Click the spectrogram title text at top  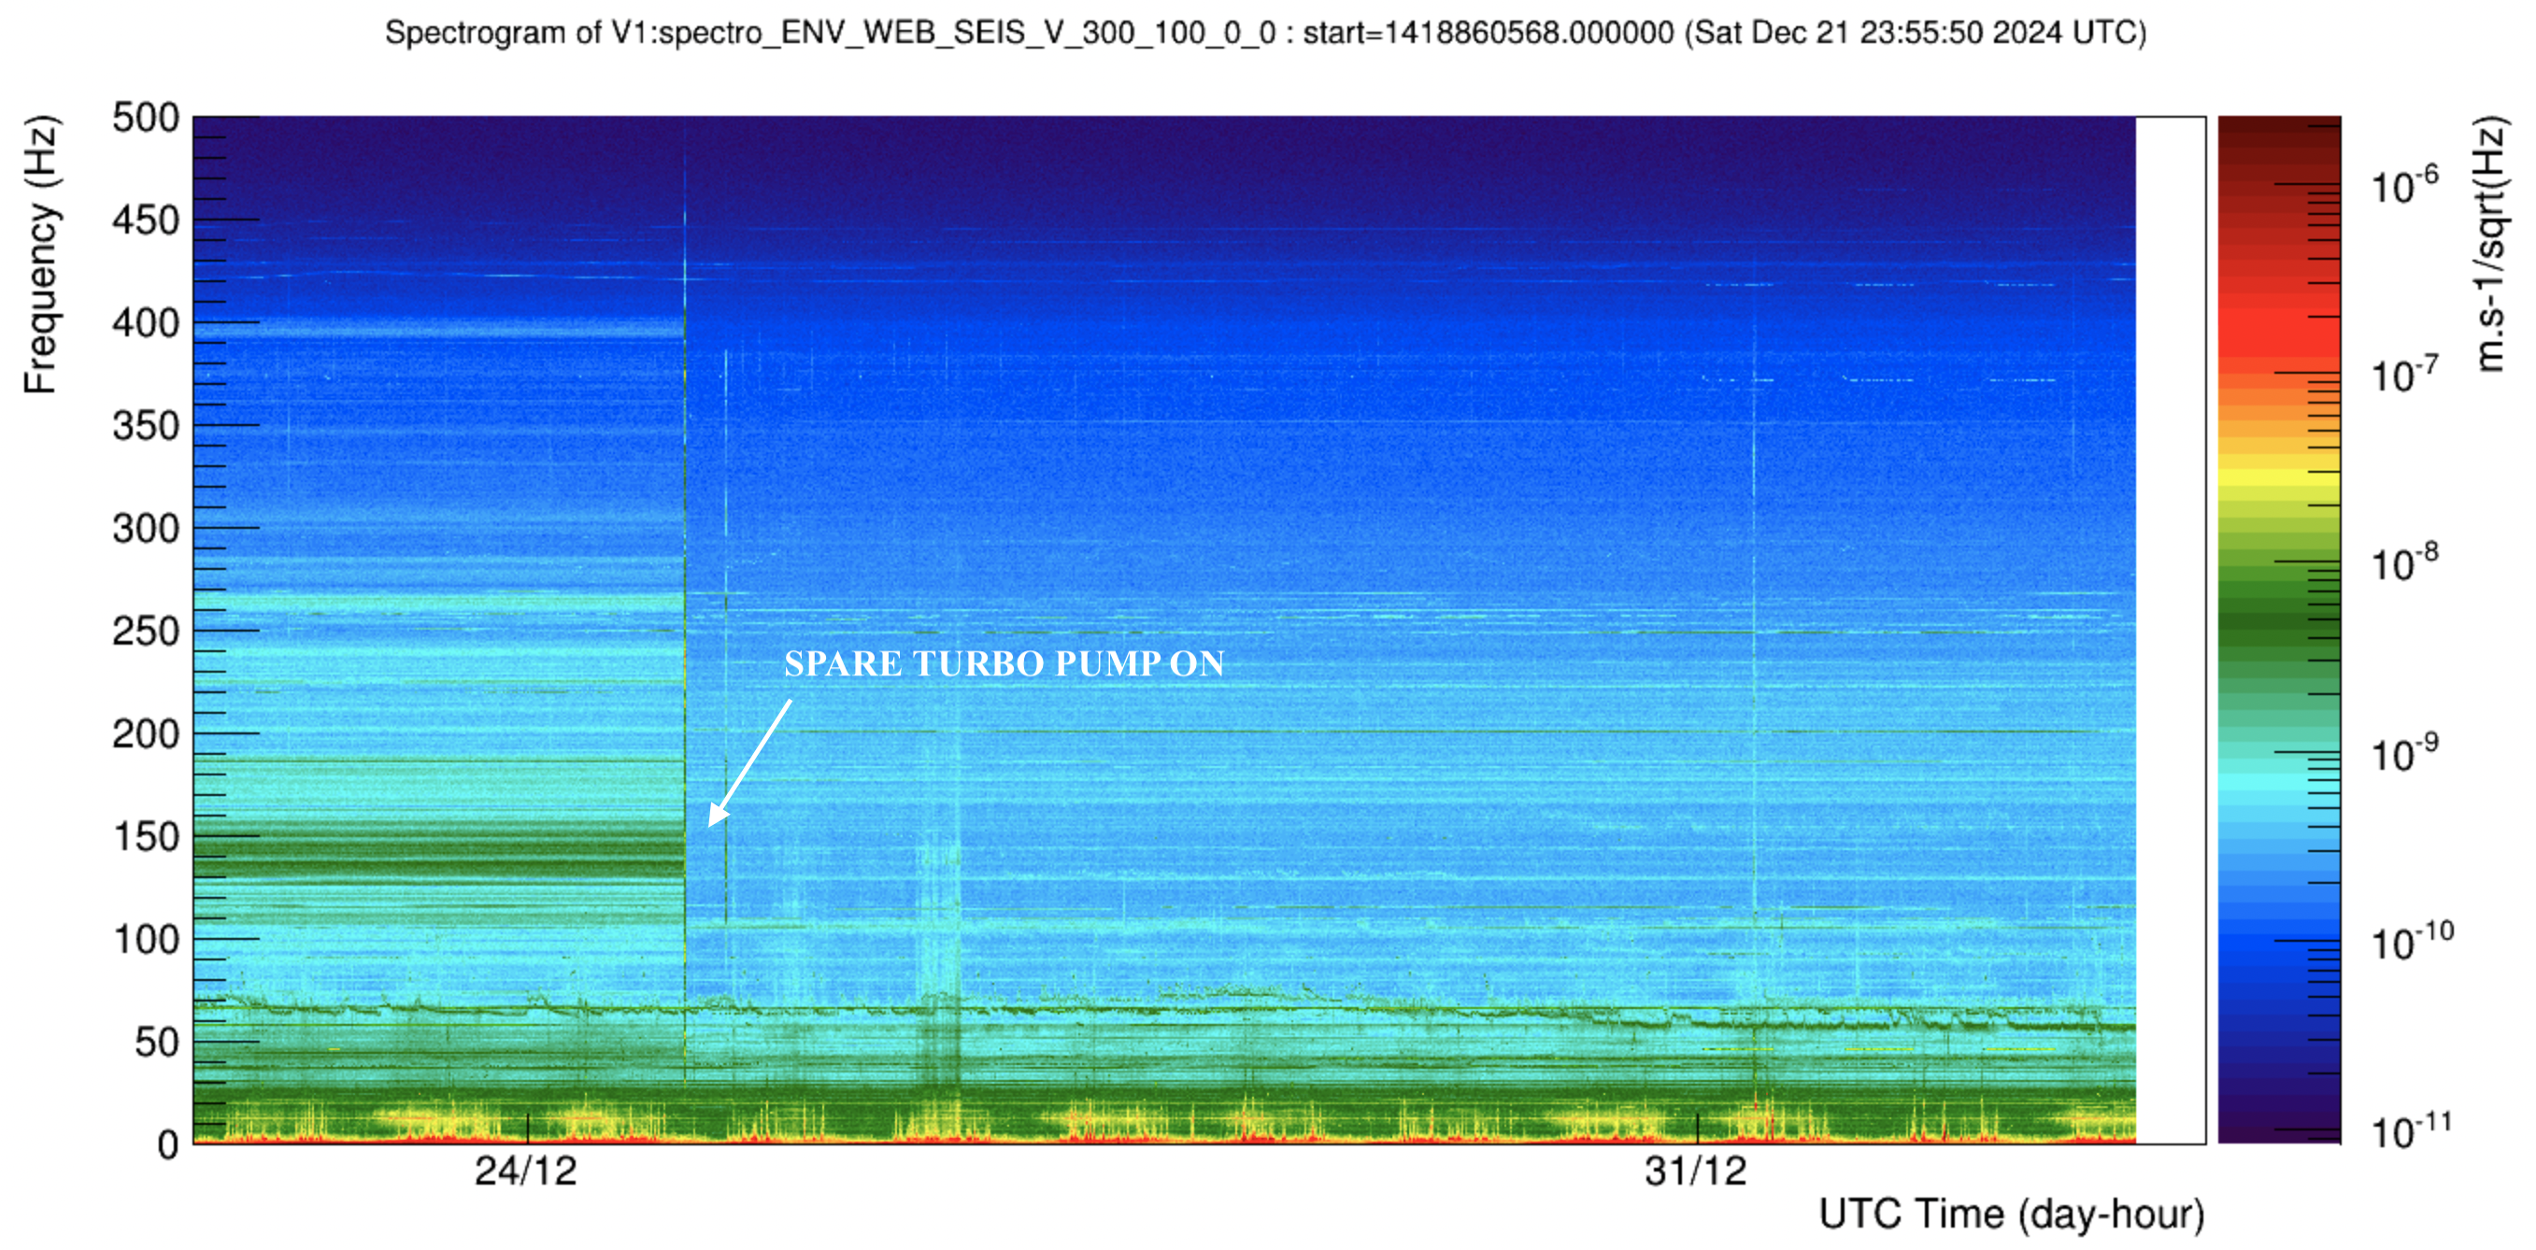click(1265, 33)
